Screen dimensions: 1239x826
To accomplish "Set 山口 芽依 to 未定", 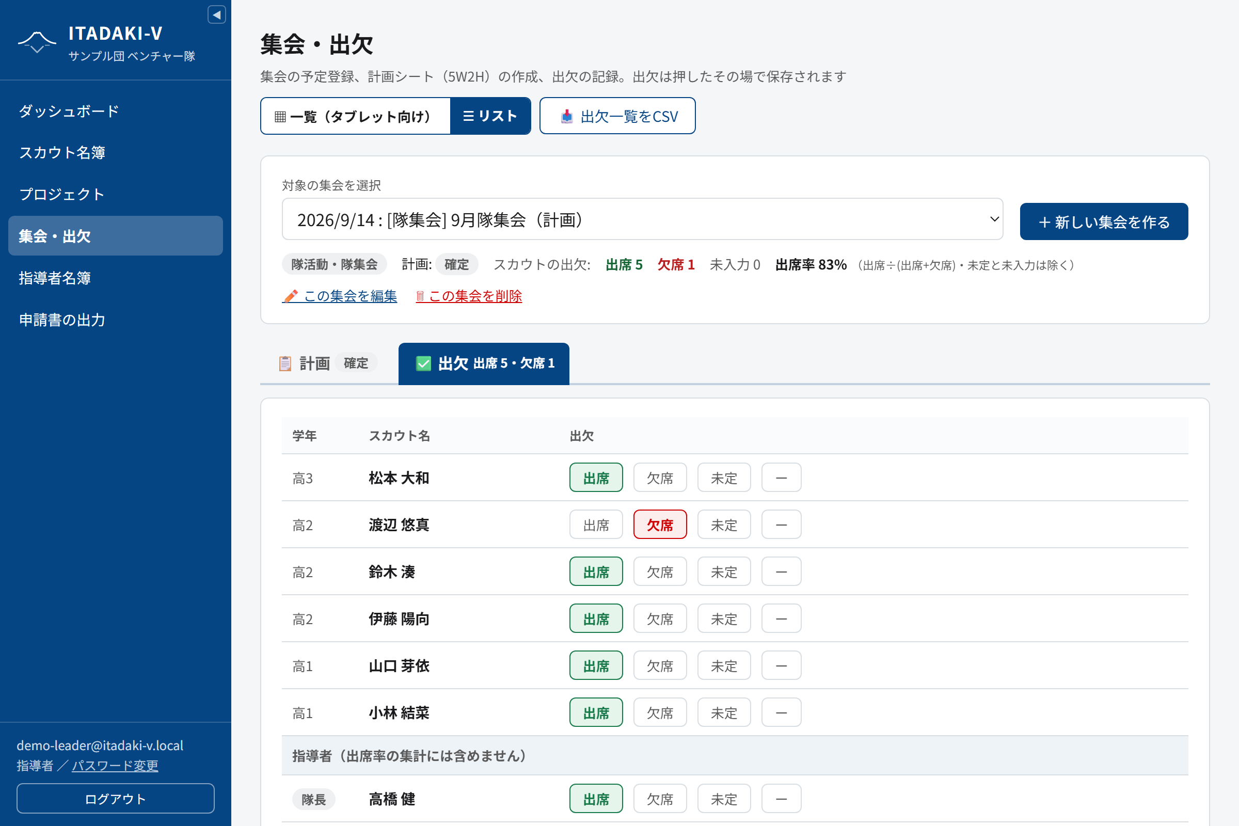I will [724, 665].
